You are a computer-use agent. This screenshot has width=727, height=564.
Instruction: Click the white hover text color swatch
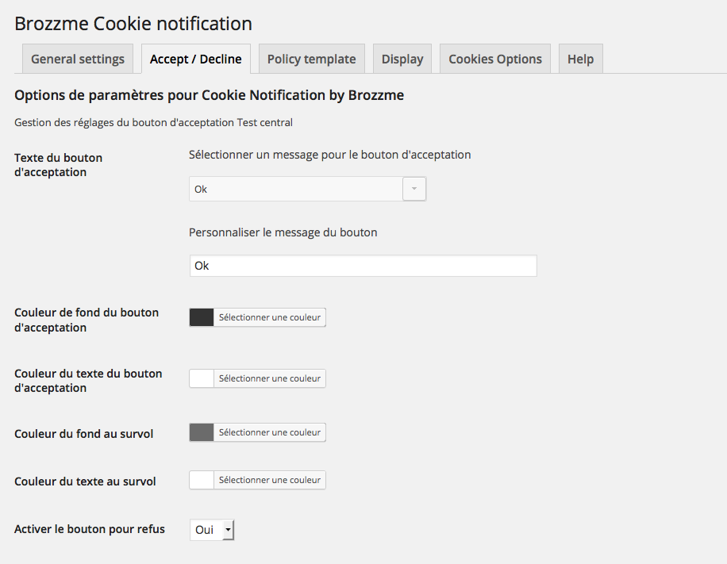pos(202,480)
